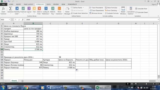Open the Watch Window
160x90 pixels.
pyautogui.click(x=123, y=10)
